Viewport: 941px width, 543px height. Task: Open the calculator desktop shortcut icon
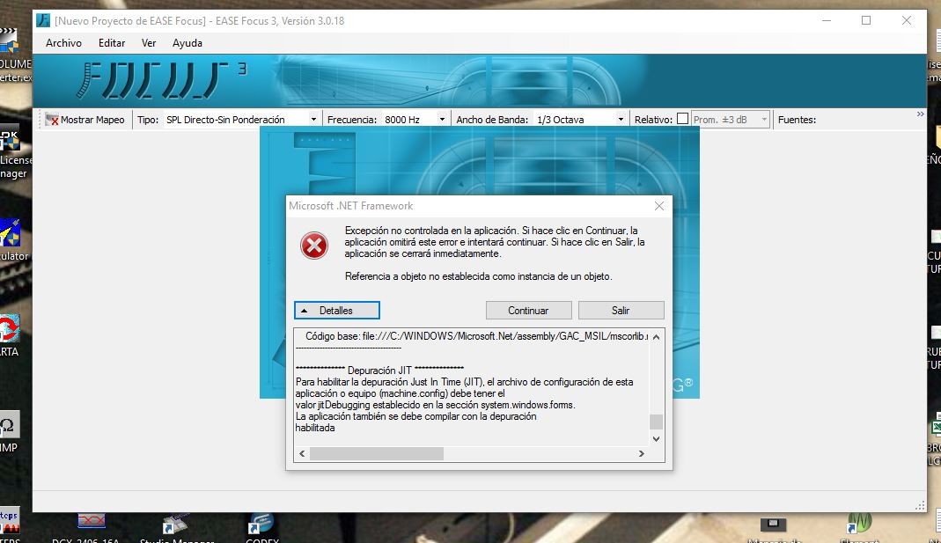(x=12, y=239)
